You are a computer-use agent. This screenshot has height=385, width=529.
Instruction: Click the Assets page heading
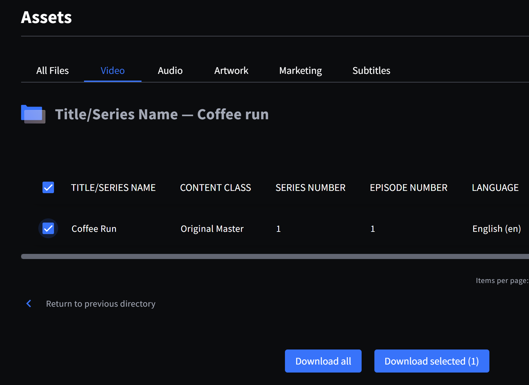[46, 17]
